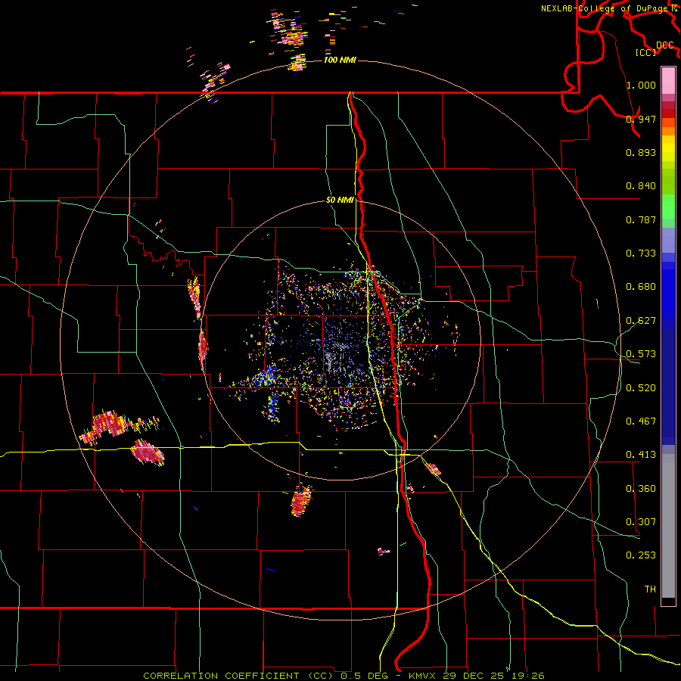Click the 0.307 scale value
Viewport: 681px width, 681px height.
641,522
